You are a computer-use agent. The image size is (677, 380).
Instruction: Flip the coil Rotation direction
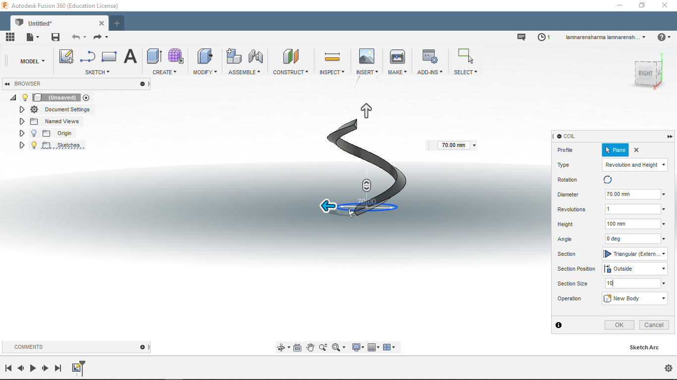(x=608, y=180)
